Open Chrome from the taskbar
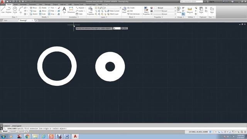247x139 pixels. tap(27, 136)
